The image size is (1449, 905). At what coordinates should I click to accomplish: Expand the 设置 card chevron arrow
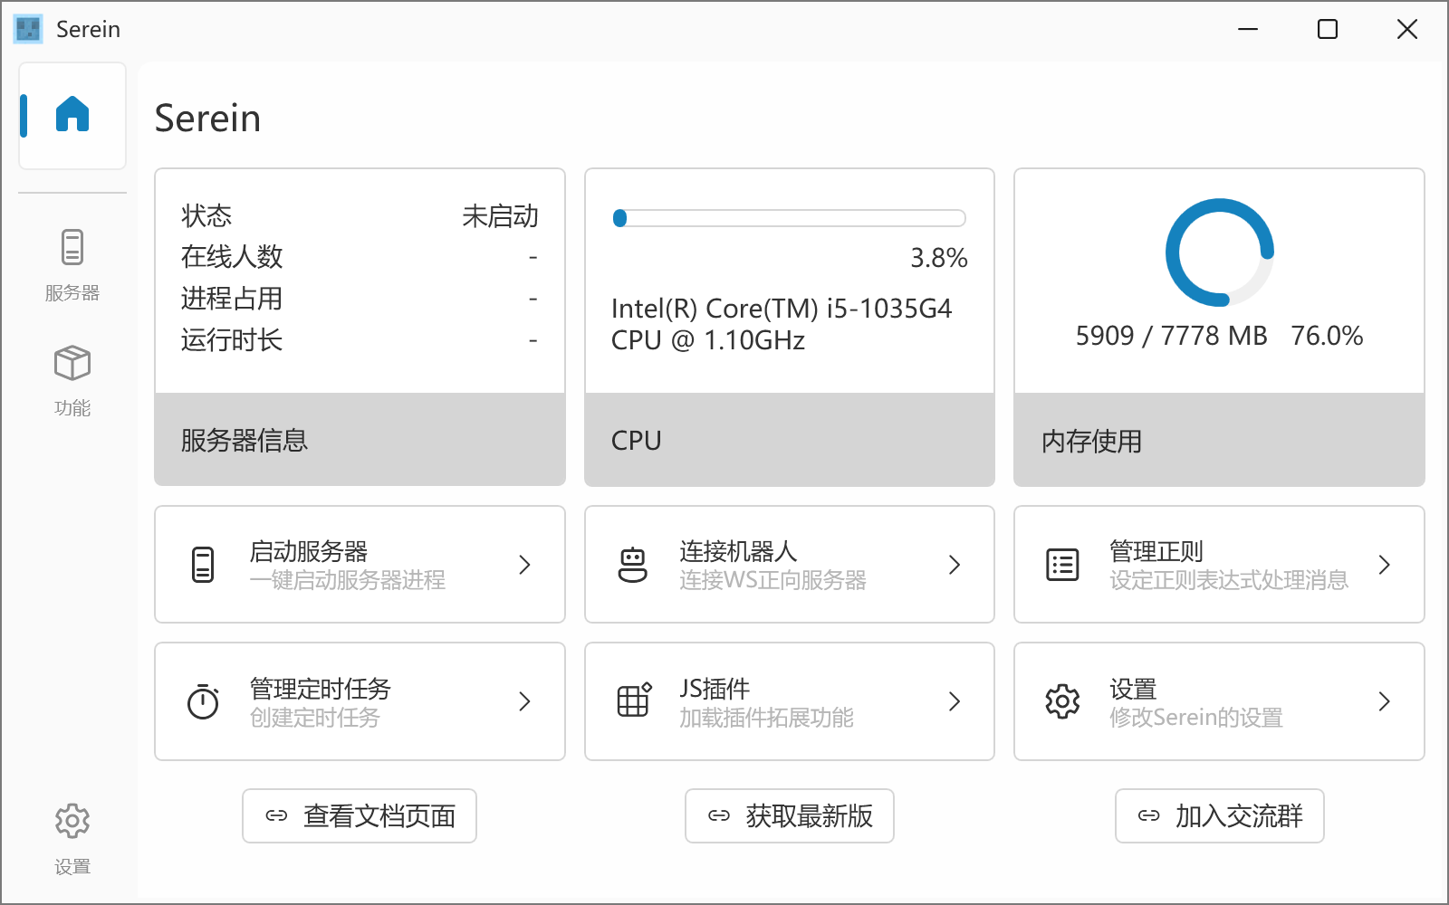1384,701
